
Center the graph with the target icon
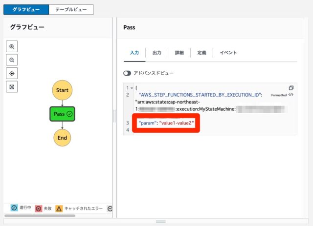coord(12,73)
